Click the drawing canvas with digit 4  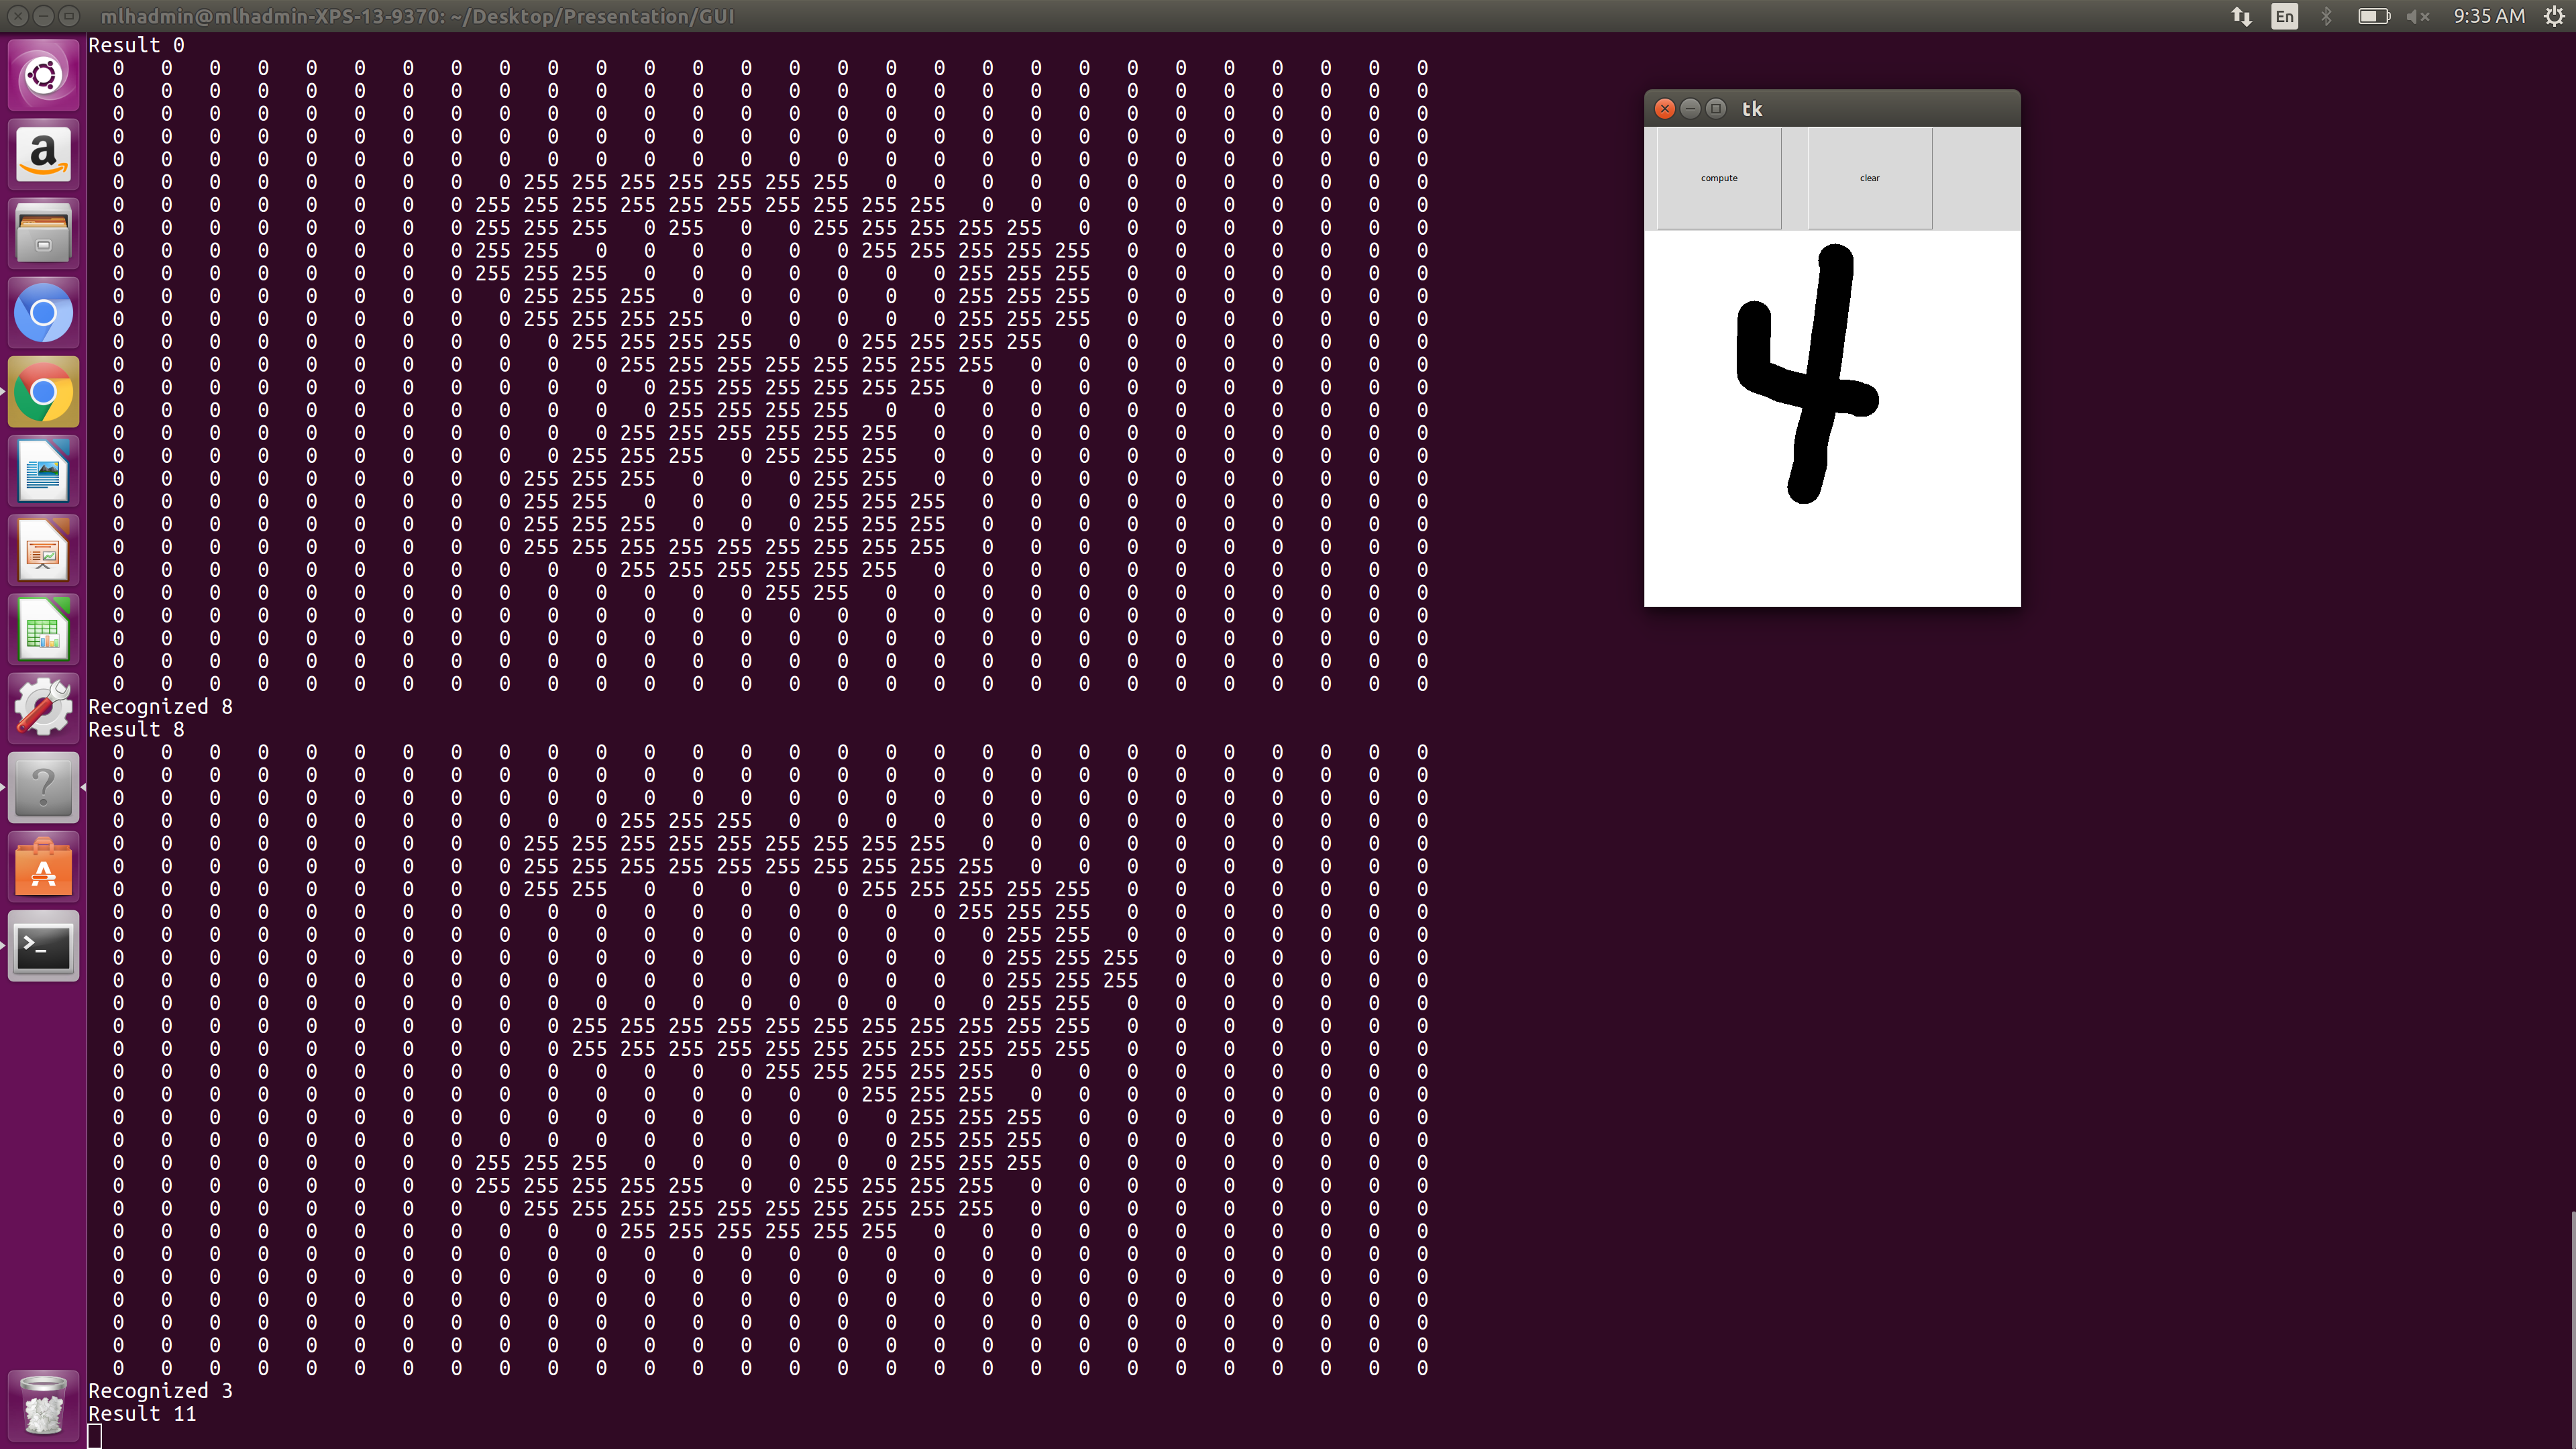(1831, 418)
